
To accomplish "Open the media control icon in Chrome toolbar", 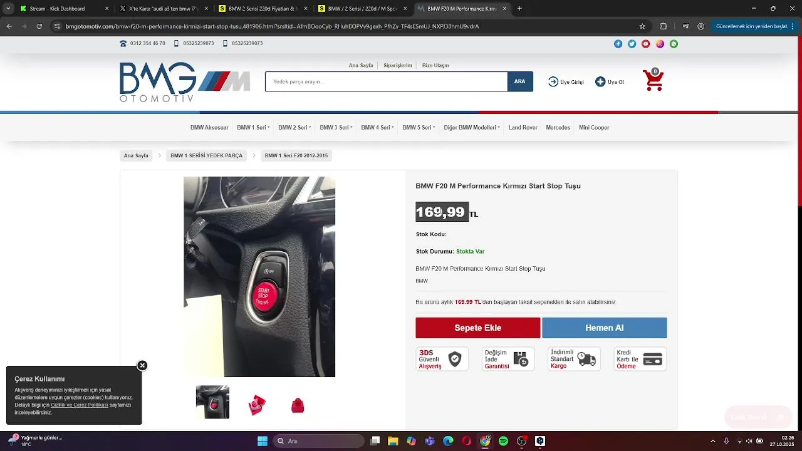I will (686, 26).
